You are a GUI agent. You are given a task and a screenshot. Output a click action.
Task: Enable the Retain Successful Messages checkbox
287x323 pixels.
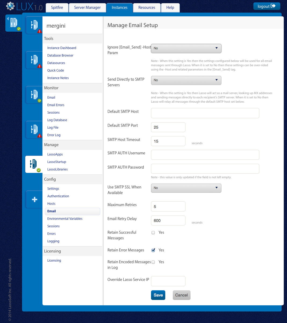tap(153, 233)
